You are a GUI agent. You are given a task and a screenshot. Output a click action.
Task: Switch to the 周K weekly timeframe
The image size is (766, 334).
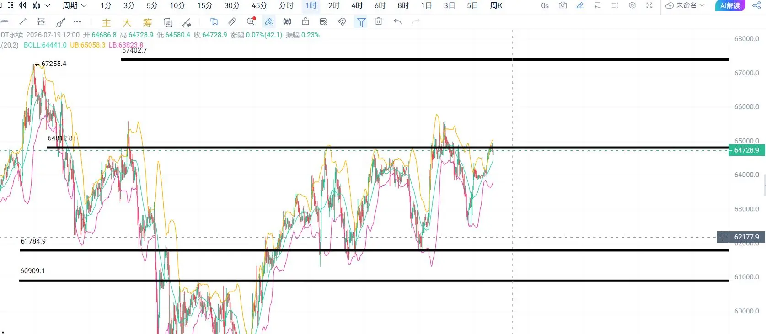[496, 5]
